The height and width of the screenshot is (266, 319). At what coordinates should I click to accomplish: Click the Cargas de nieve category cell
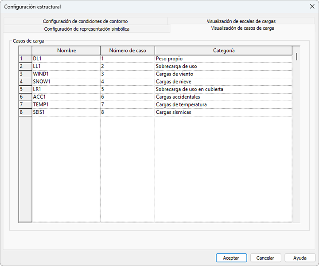223,82
